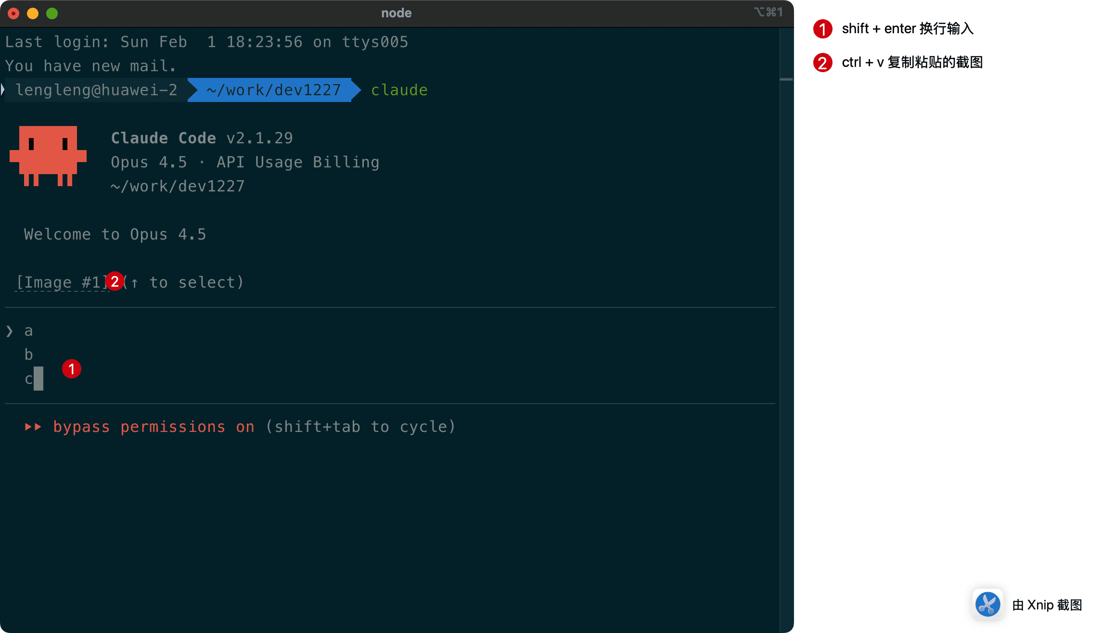Click the green claude command text

click(x=399, y=90)
